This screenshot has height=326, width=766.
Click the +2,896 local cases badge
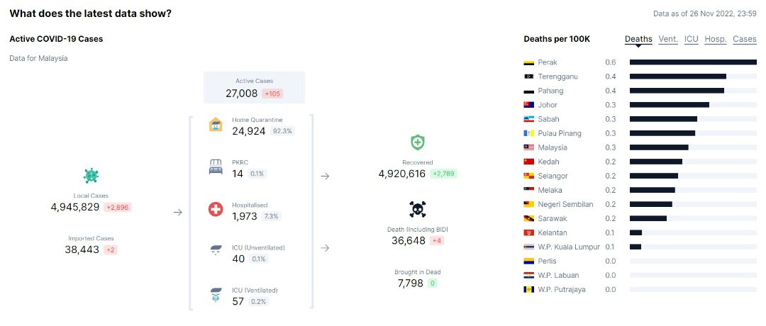(117, 208)
